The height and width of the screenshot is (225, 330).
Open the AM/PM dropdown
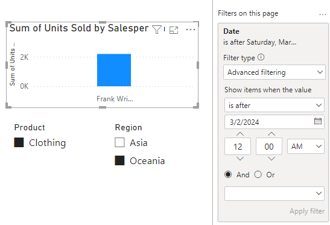pyautogui.click(x=306, y=147)
